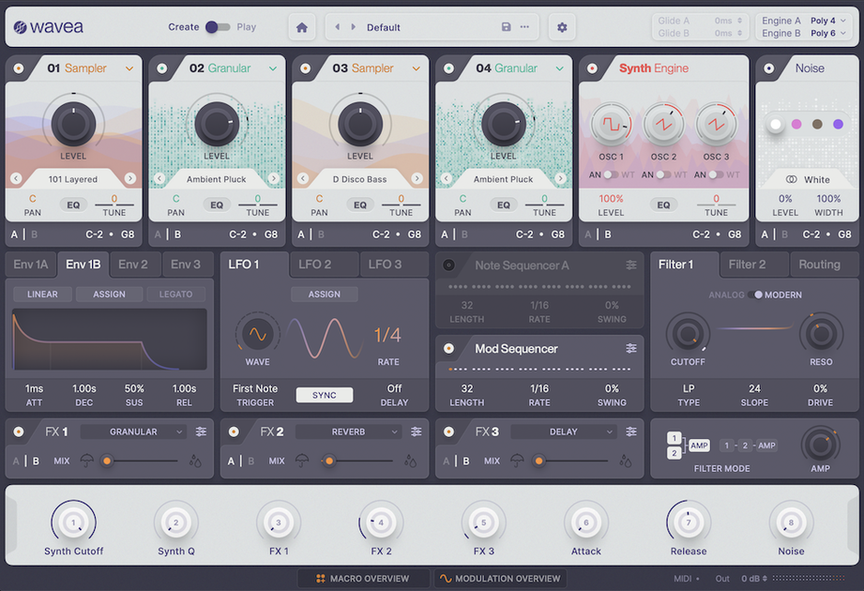Viewport: 864px width, 591px height.
Task: Open FX 1 settings sliders icon
Action: [x=202, y=432]
